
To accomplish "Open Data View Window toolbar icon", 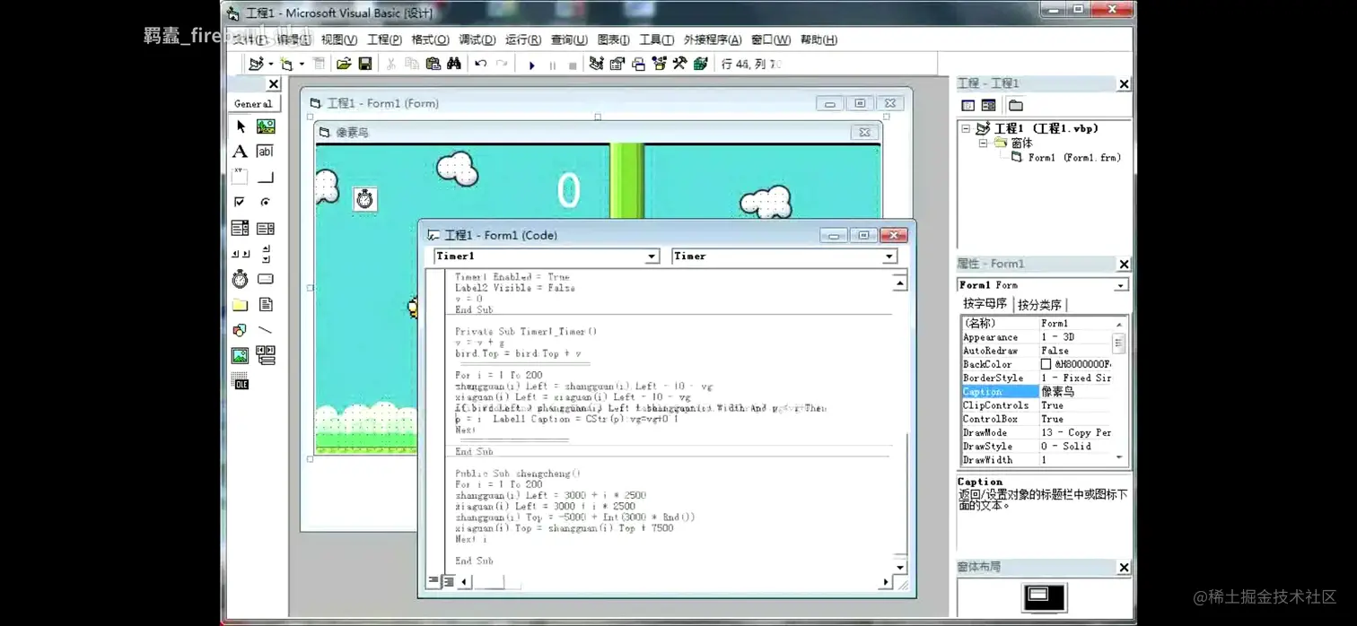I will [x=700, y=64].
